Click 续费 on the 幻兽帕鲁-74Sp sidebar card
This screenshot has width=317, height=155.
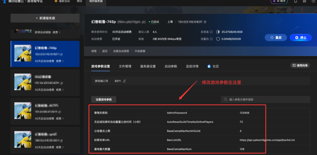point(60,61)
